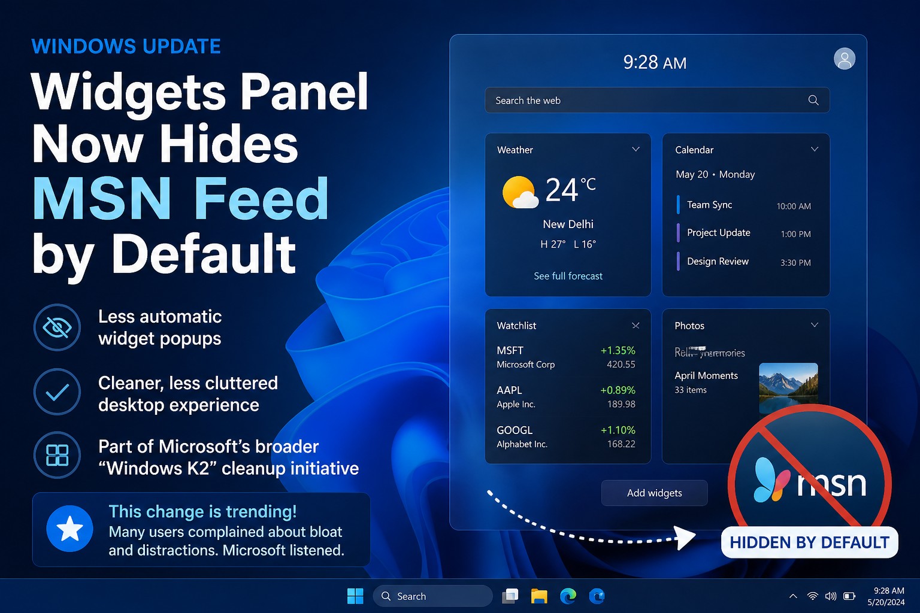Image resolution: width=920 pixels, height=613 pixels.
Task: Open the MSFT Microsoft Corp stock row
Action: click(x=566, y=357)
